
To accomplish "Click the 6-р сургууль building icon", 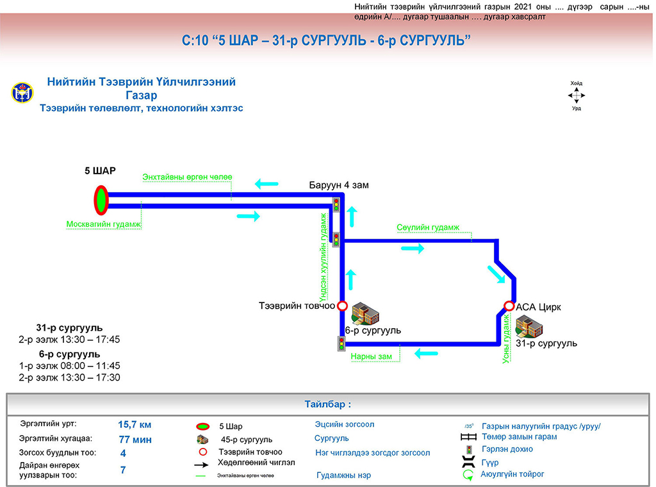I will [365, 312].
